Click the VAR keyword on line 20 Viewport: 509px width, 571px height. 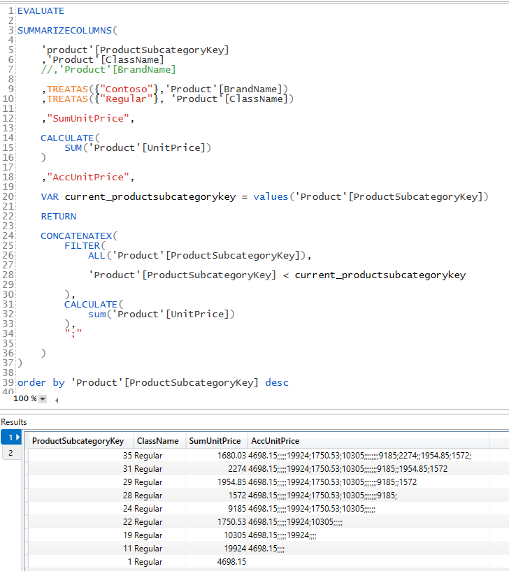(50, 196)
